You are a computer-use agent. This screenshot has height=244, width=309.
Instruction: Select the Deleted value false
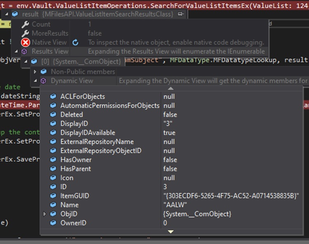pyautogui.click(x=170, y=114)
